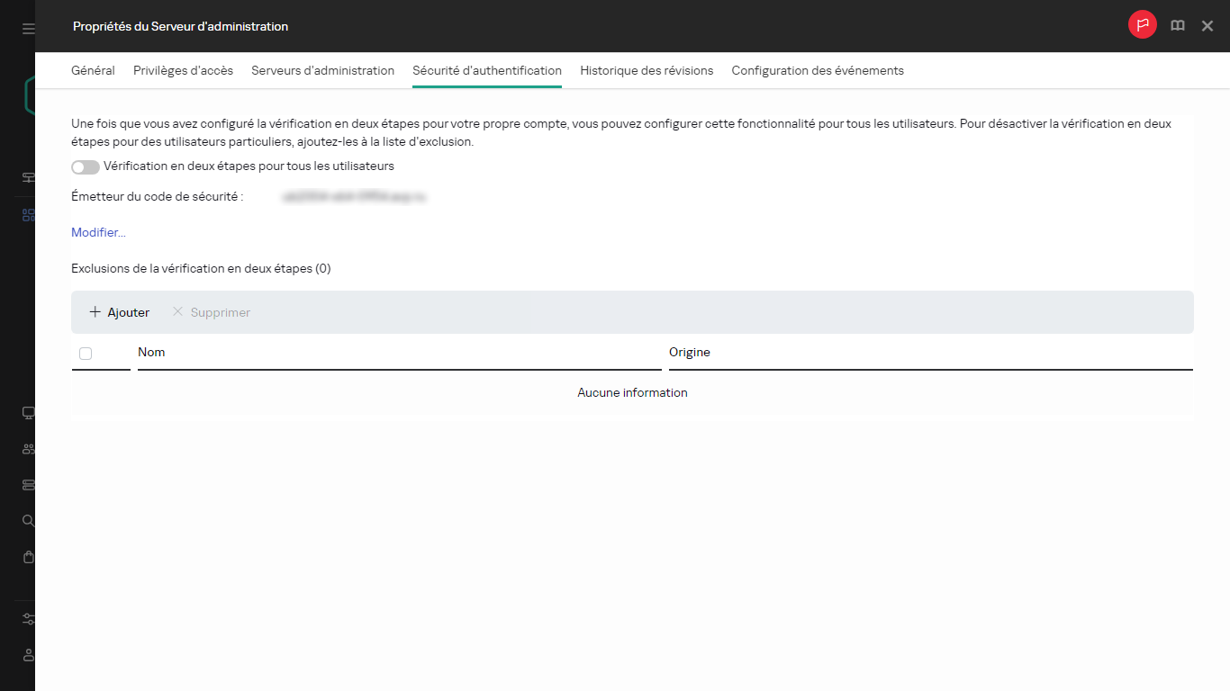The height and width of the screenshot is (691, 1230).
Task: Open the red flag notifications icon
Action: click(1142, 25)
